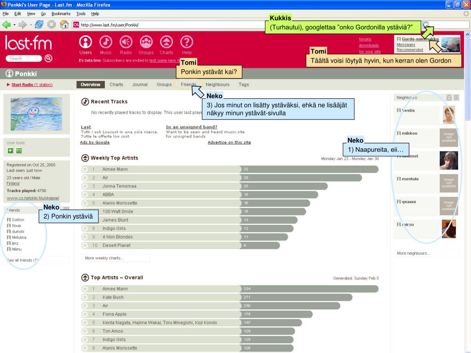Switch to the Groups profile tab

click(x=164, y=85)
